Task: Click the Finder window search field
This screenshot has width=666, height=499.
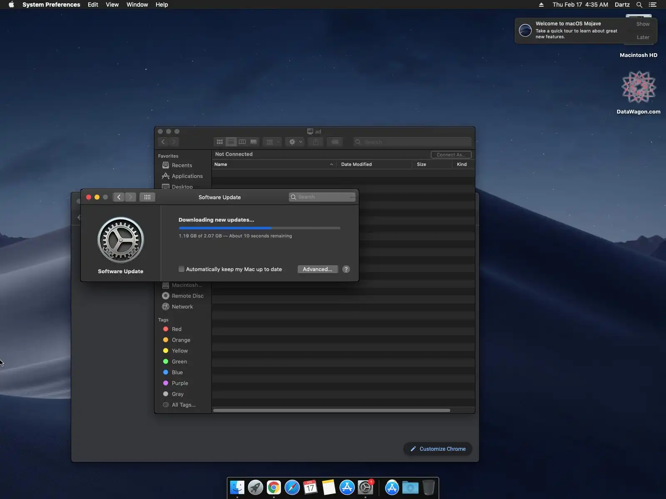Action: pos(413,142)
